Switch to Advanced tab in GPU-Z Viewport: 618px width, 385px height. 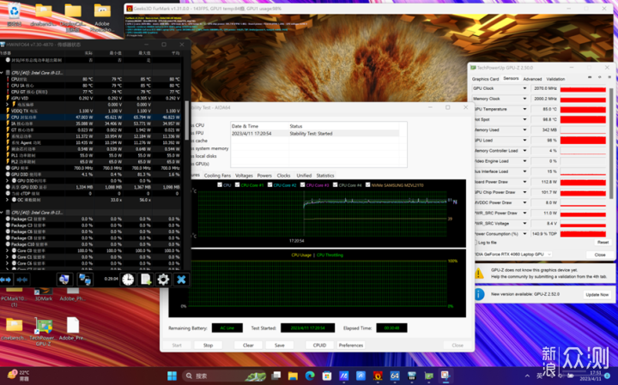click(532, 79)
